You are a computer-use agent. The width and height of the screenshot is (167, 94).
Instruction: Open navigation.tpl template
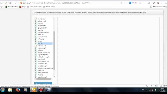42,37
